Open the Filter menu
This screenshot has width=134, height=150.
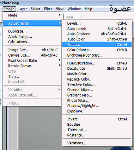coord(48,9)
